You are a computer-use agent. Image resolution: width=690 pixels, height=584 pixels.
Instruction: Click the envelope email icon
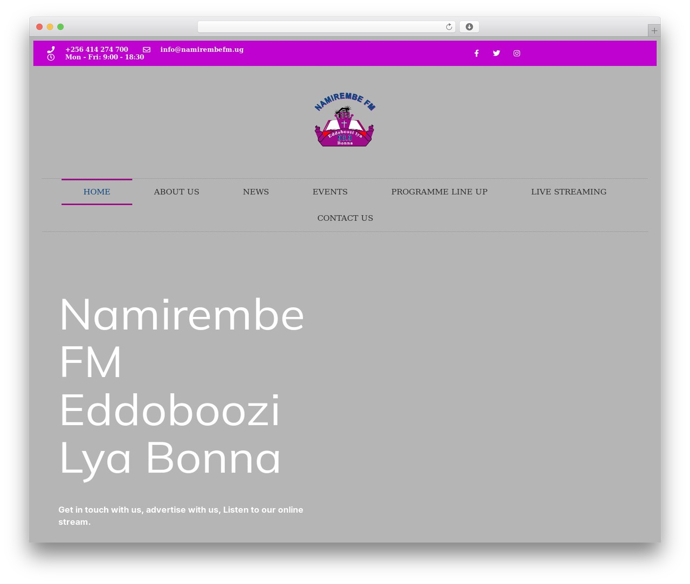click(x=147, y=50)
